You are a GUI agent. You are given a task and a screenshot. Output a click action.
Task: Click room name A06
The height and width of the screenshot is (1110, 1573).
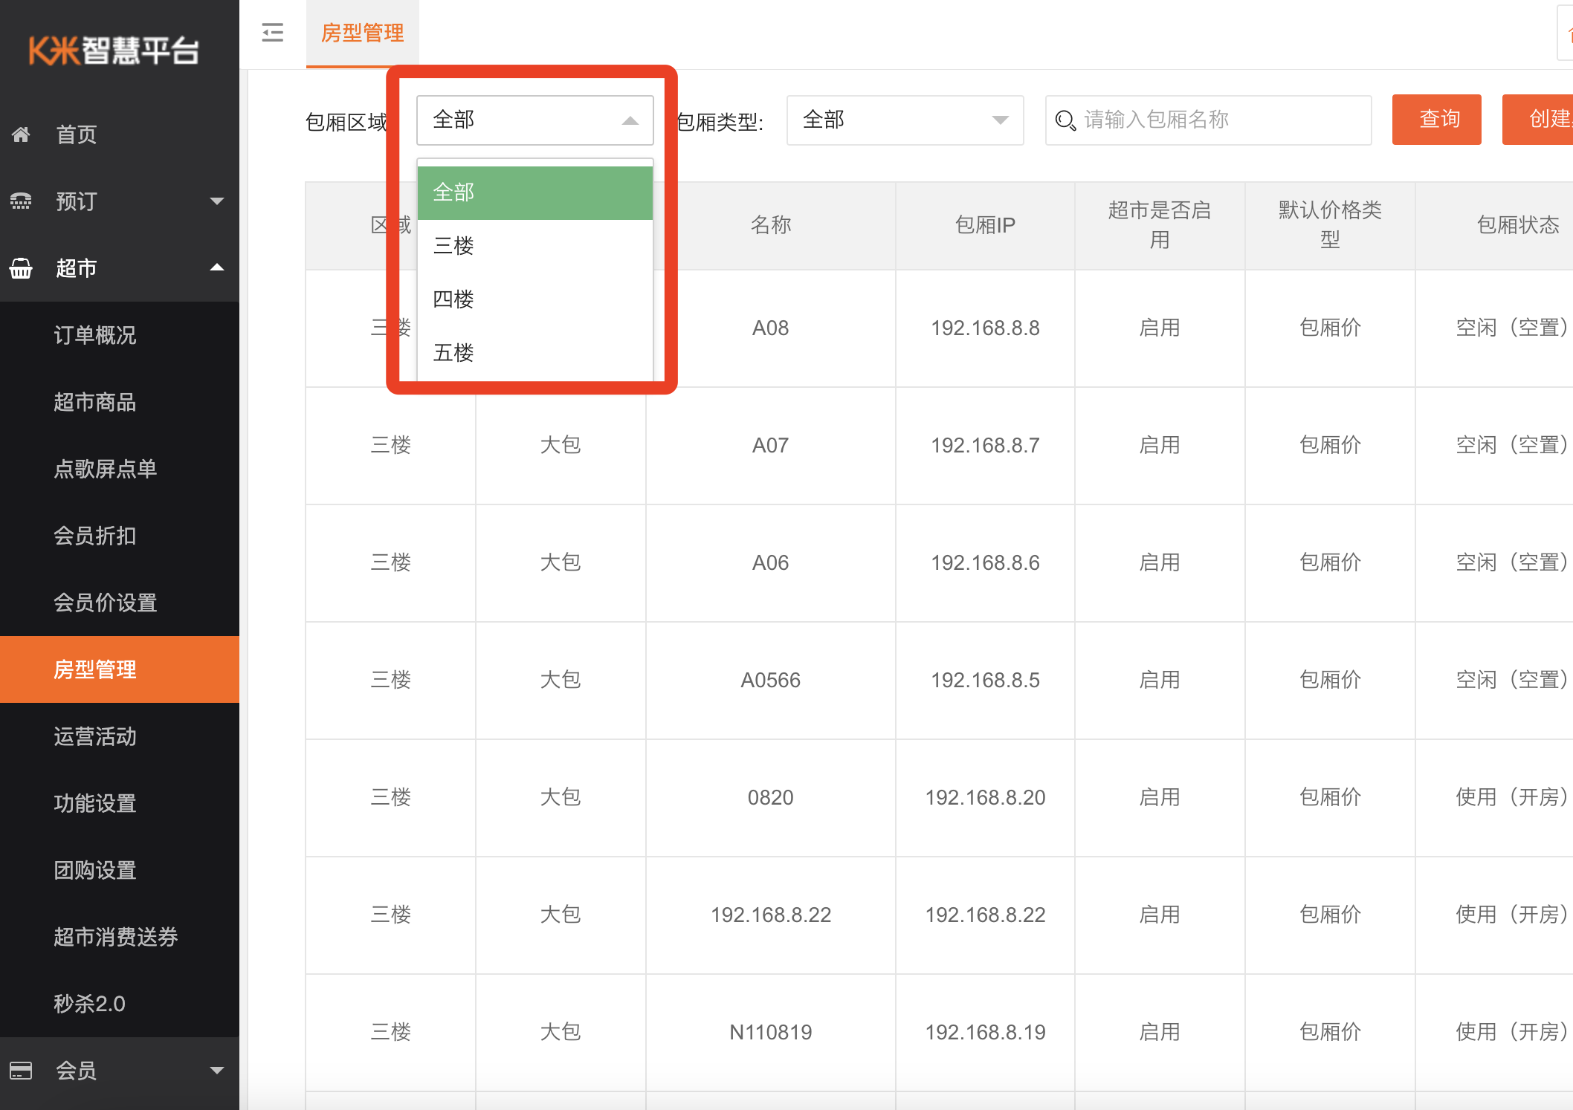tap(771, 562)
